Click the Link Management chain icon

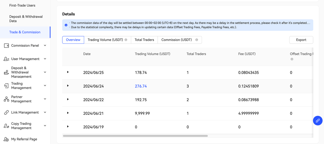[6, 112]
